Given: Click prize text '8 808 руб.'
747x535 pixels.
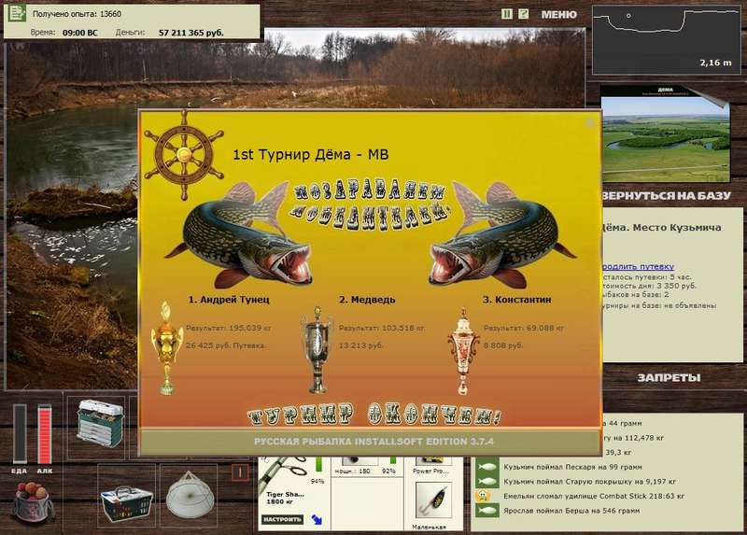Looking at the screenshot, I should [x=503, y=345].
